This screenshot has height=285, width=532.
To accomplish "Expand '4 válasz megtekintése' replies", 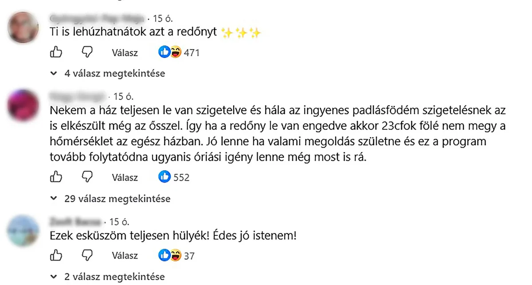I will point(109,74).
